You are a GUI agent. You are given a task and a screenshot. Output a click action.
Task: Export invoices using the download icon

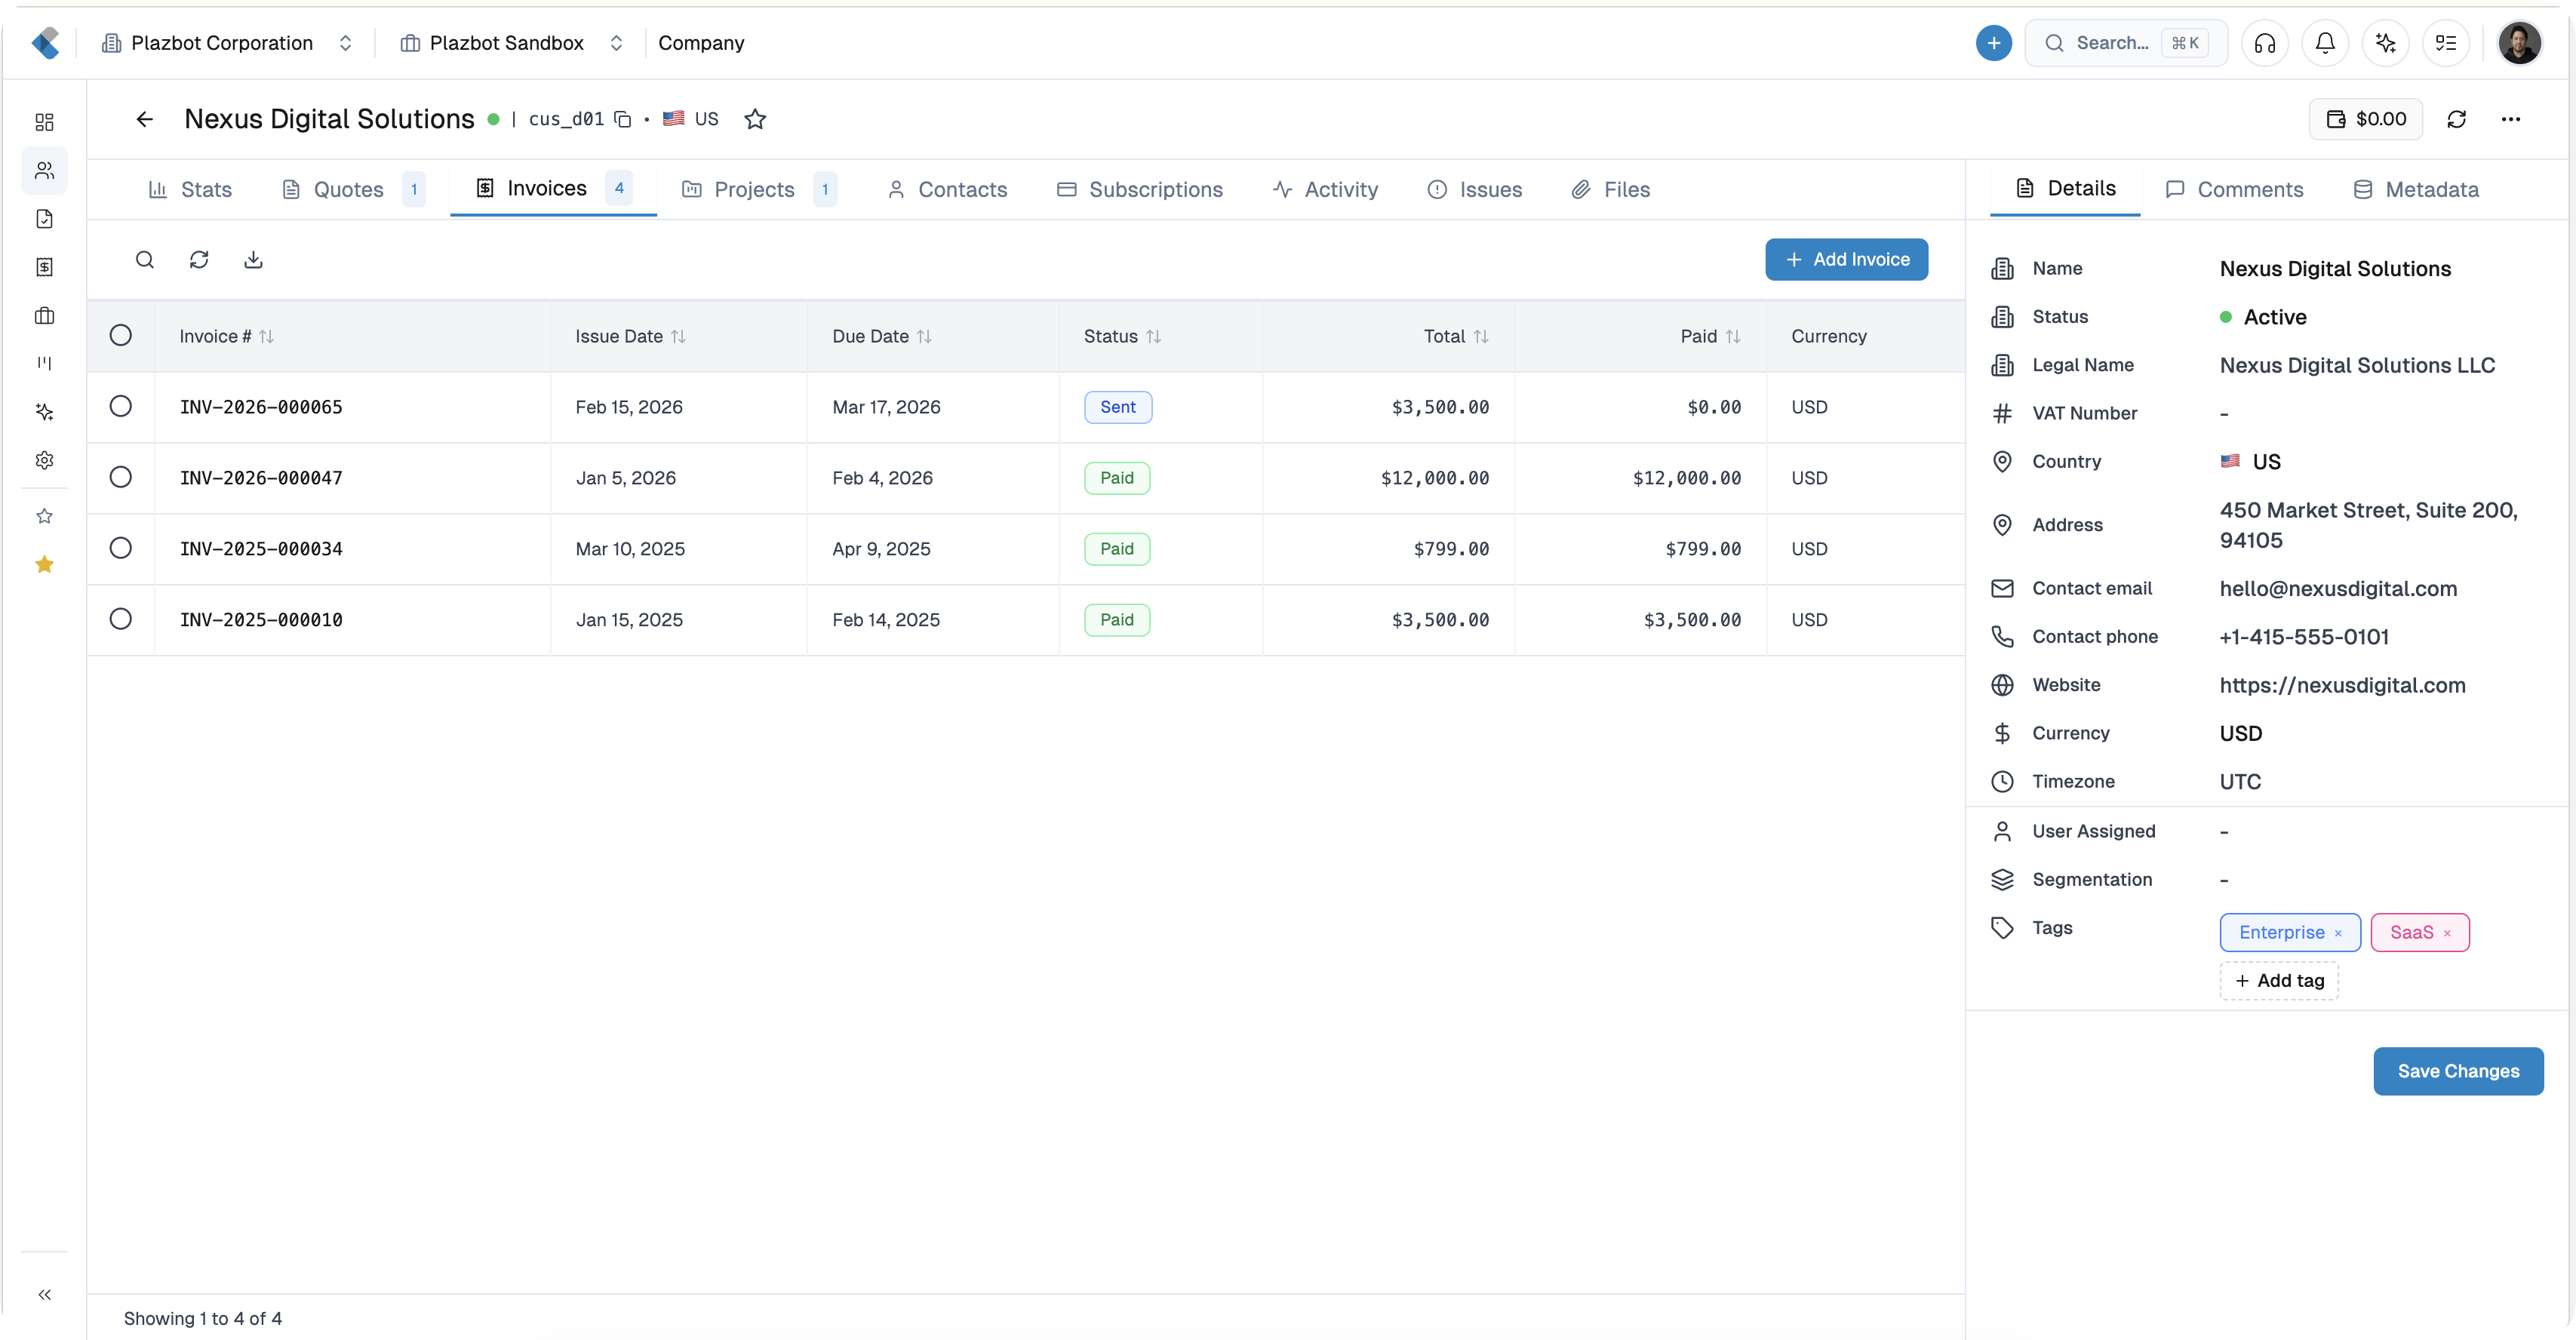coord(253,259)
